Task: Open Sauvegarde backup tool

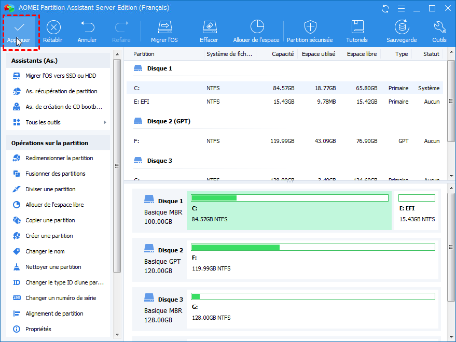Action: point(401,31)
